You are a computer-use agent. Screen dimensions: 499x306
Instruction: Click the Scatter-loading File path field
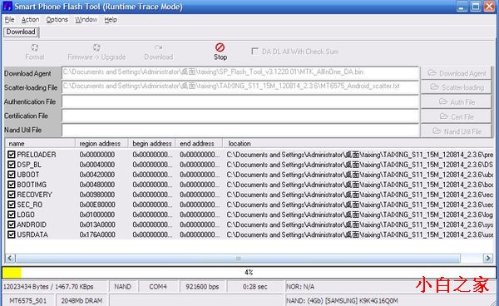pyautogui.click(x=240, y=86)
